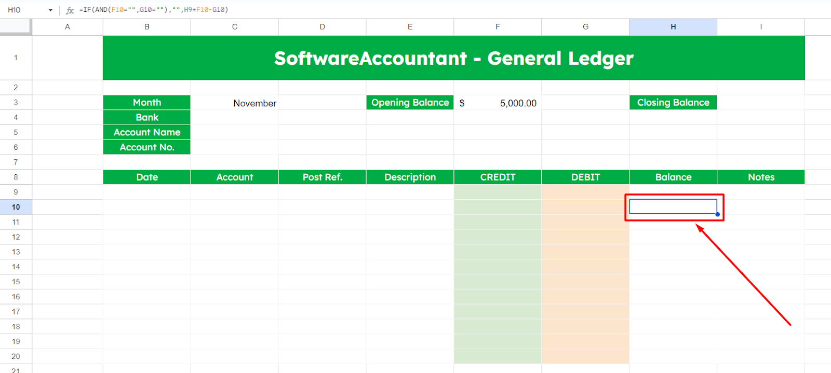
Task: Click the Month label cell
Action: click(147, 102)
